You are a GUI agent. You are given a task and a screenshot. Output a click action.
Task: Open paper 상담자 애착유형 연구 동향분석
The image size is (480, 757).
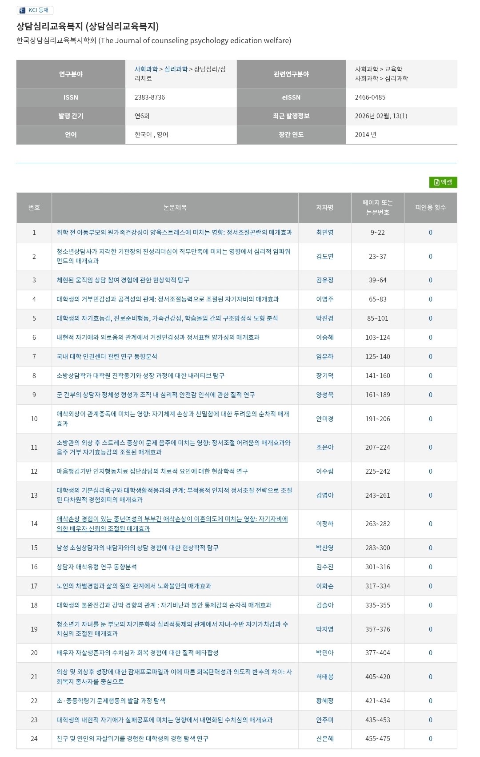point(96,567)
